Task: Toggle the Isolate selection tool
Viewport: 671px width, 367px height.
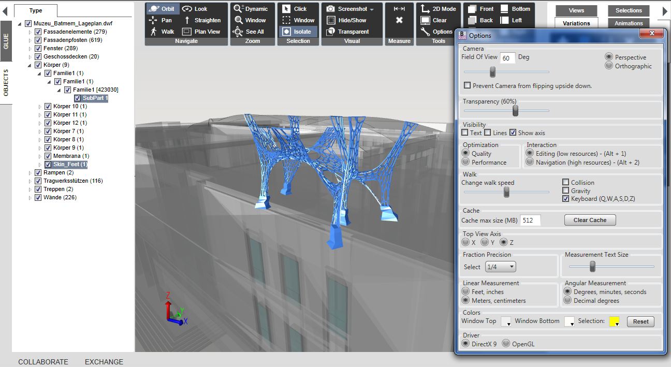Action: coord(298,32)
